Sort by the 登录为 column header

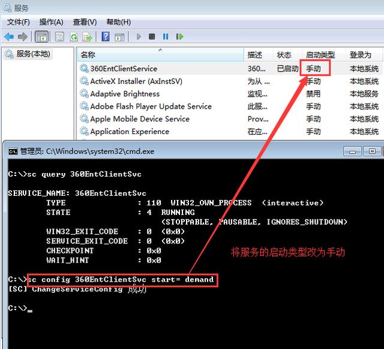point(364,55)
